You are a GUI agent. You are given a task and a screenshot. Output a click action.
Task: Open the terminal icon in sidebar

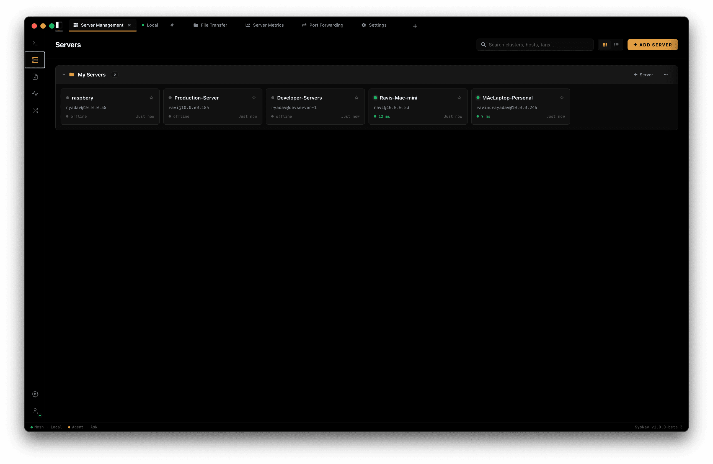pos(35,43)
